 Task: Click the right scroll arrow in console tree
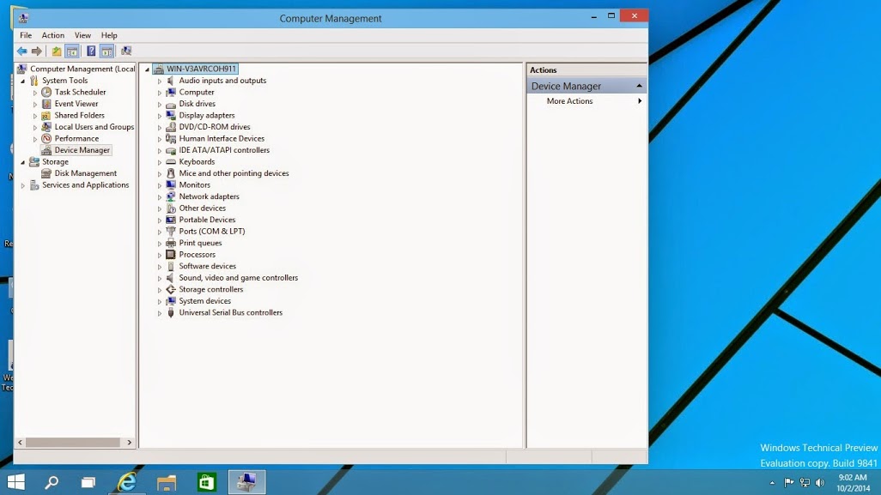click(x=129, y=443)
